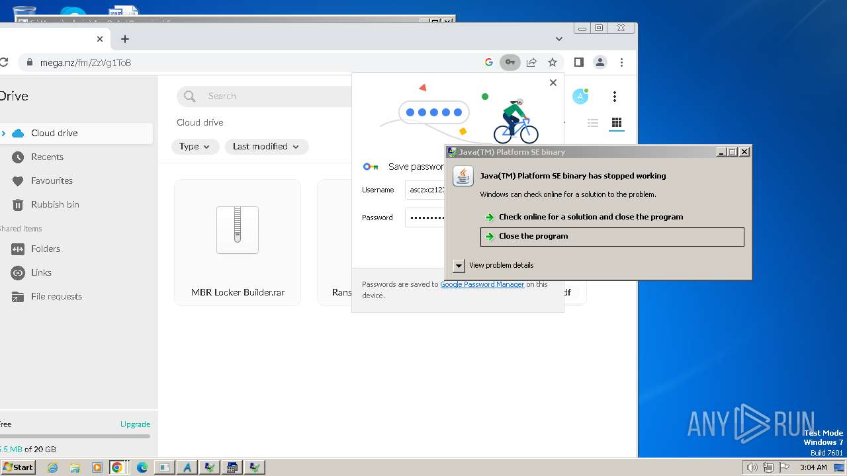Click the storage usage progress bar
This screenshot has height=476, width=847.
click(x=75, y=436)
